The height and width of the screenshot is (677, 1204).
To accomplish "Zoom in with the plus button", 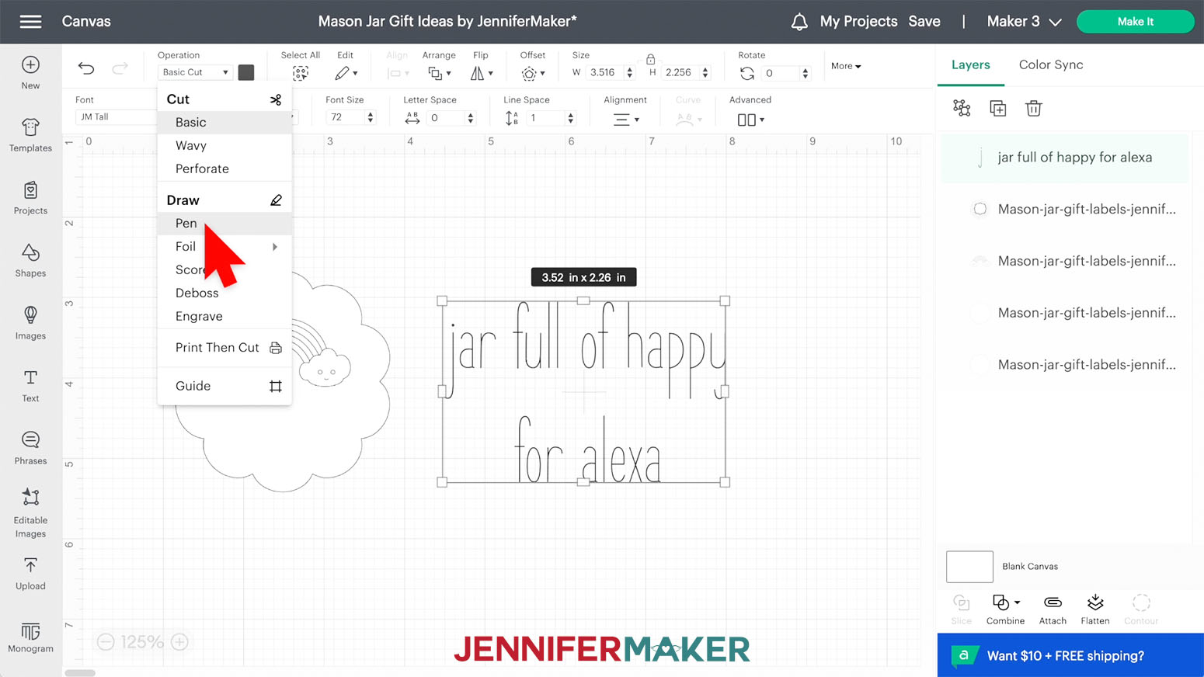I will point(179,642).
